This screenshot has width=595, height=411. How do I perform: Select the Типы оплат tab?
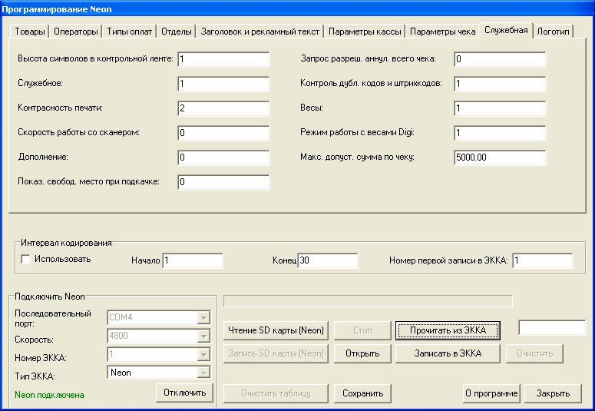click(x=130, y=31)
